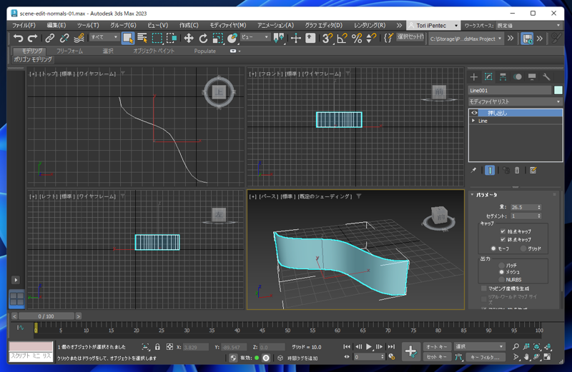Select the Rotate transform tool
The width and height of the screenshot is (572, 372).
click(203, 39)
